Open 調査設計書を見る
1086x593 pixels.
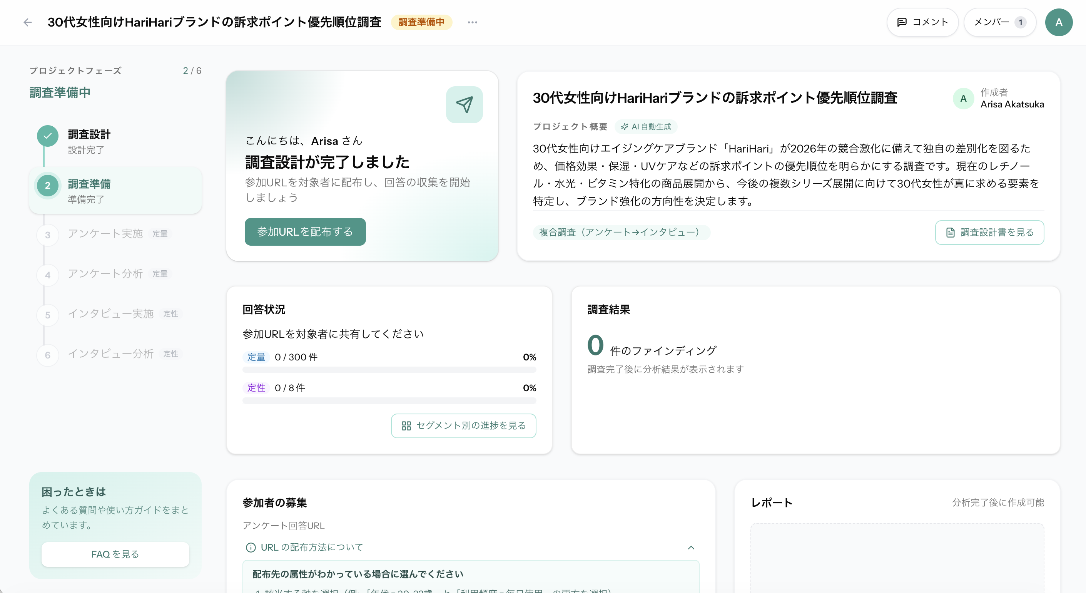point(989,233)
